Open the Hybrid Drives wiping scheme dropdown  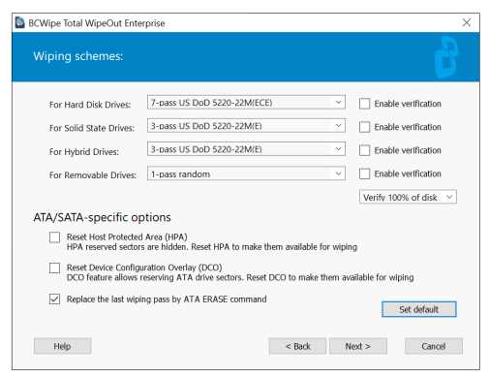click(x=246, y=149)
